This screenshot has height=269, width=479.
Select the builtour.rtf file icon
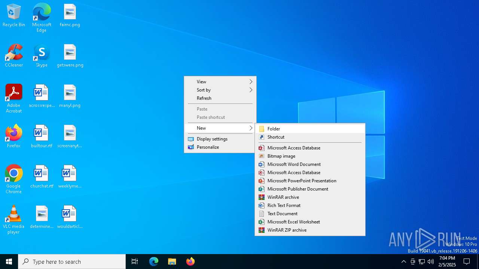coord(42,136)
